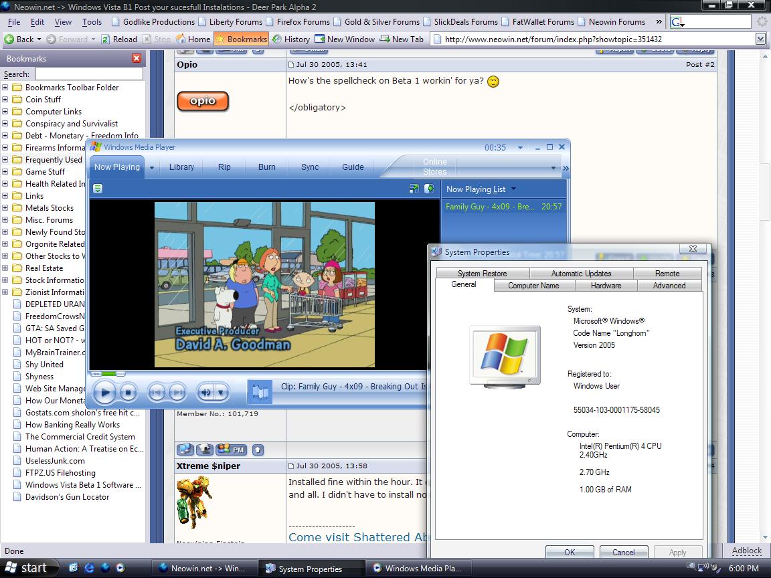Image resolution: width=771 pixels, height=578 pixels.
Task: Click the Windows Media Player mute button
Action: coord(206,392)
